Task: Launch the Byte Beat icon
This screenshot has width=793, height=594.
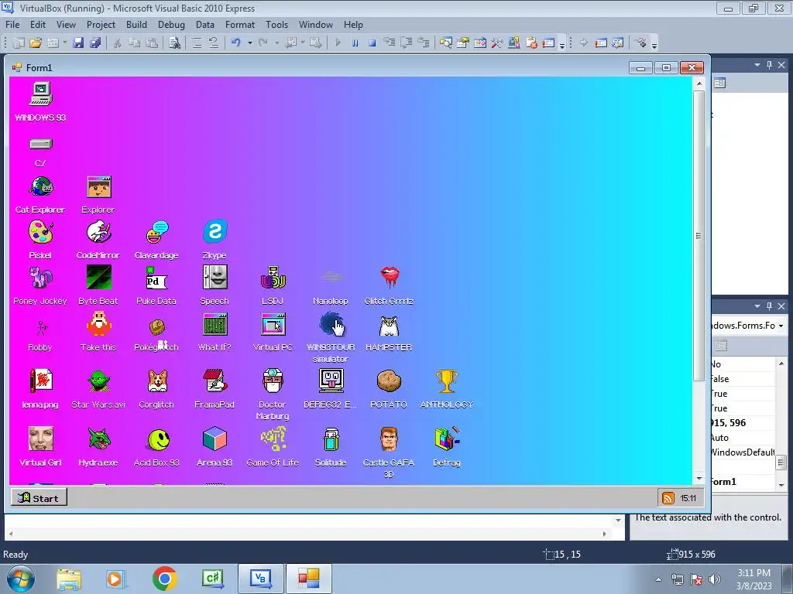Action: click(98, 278)
